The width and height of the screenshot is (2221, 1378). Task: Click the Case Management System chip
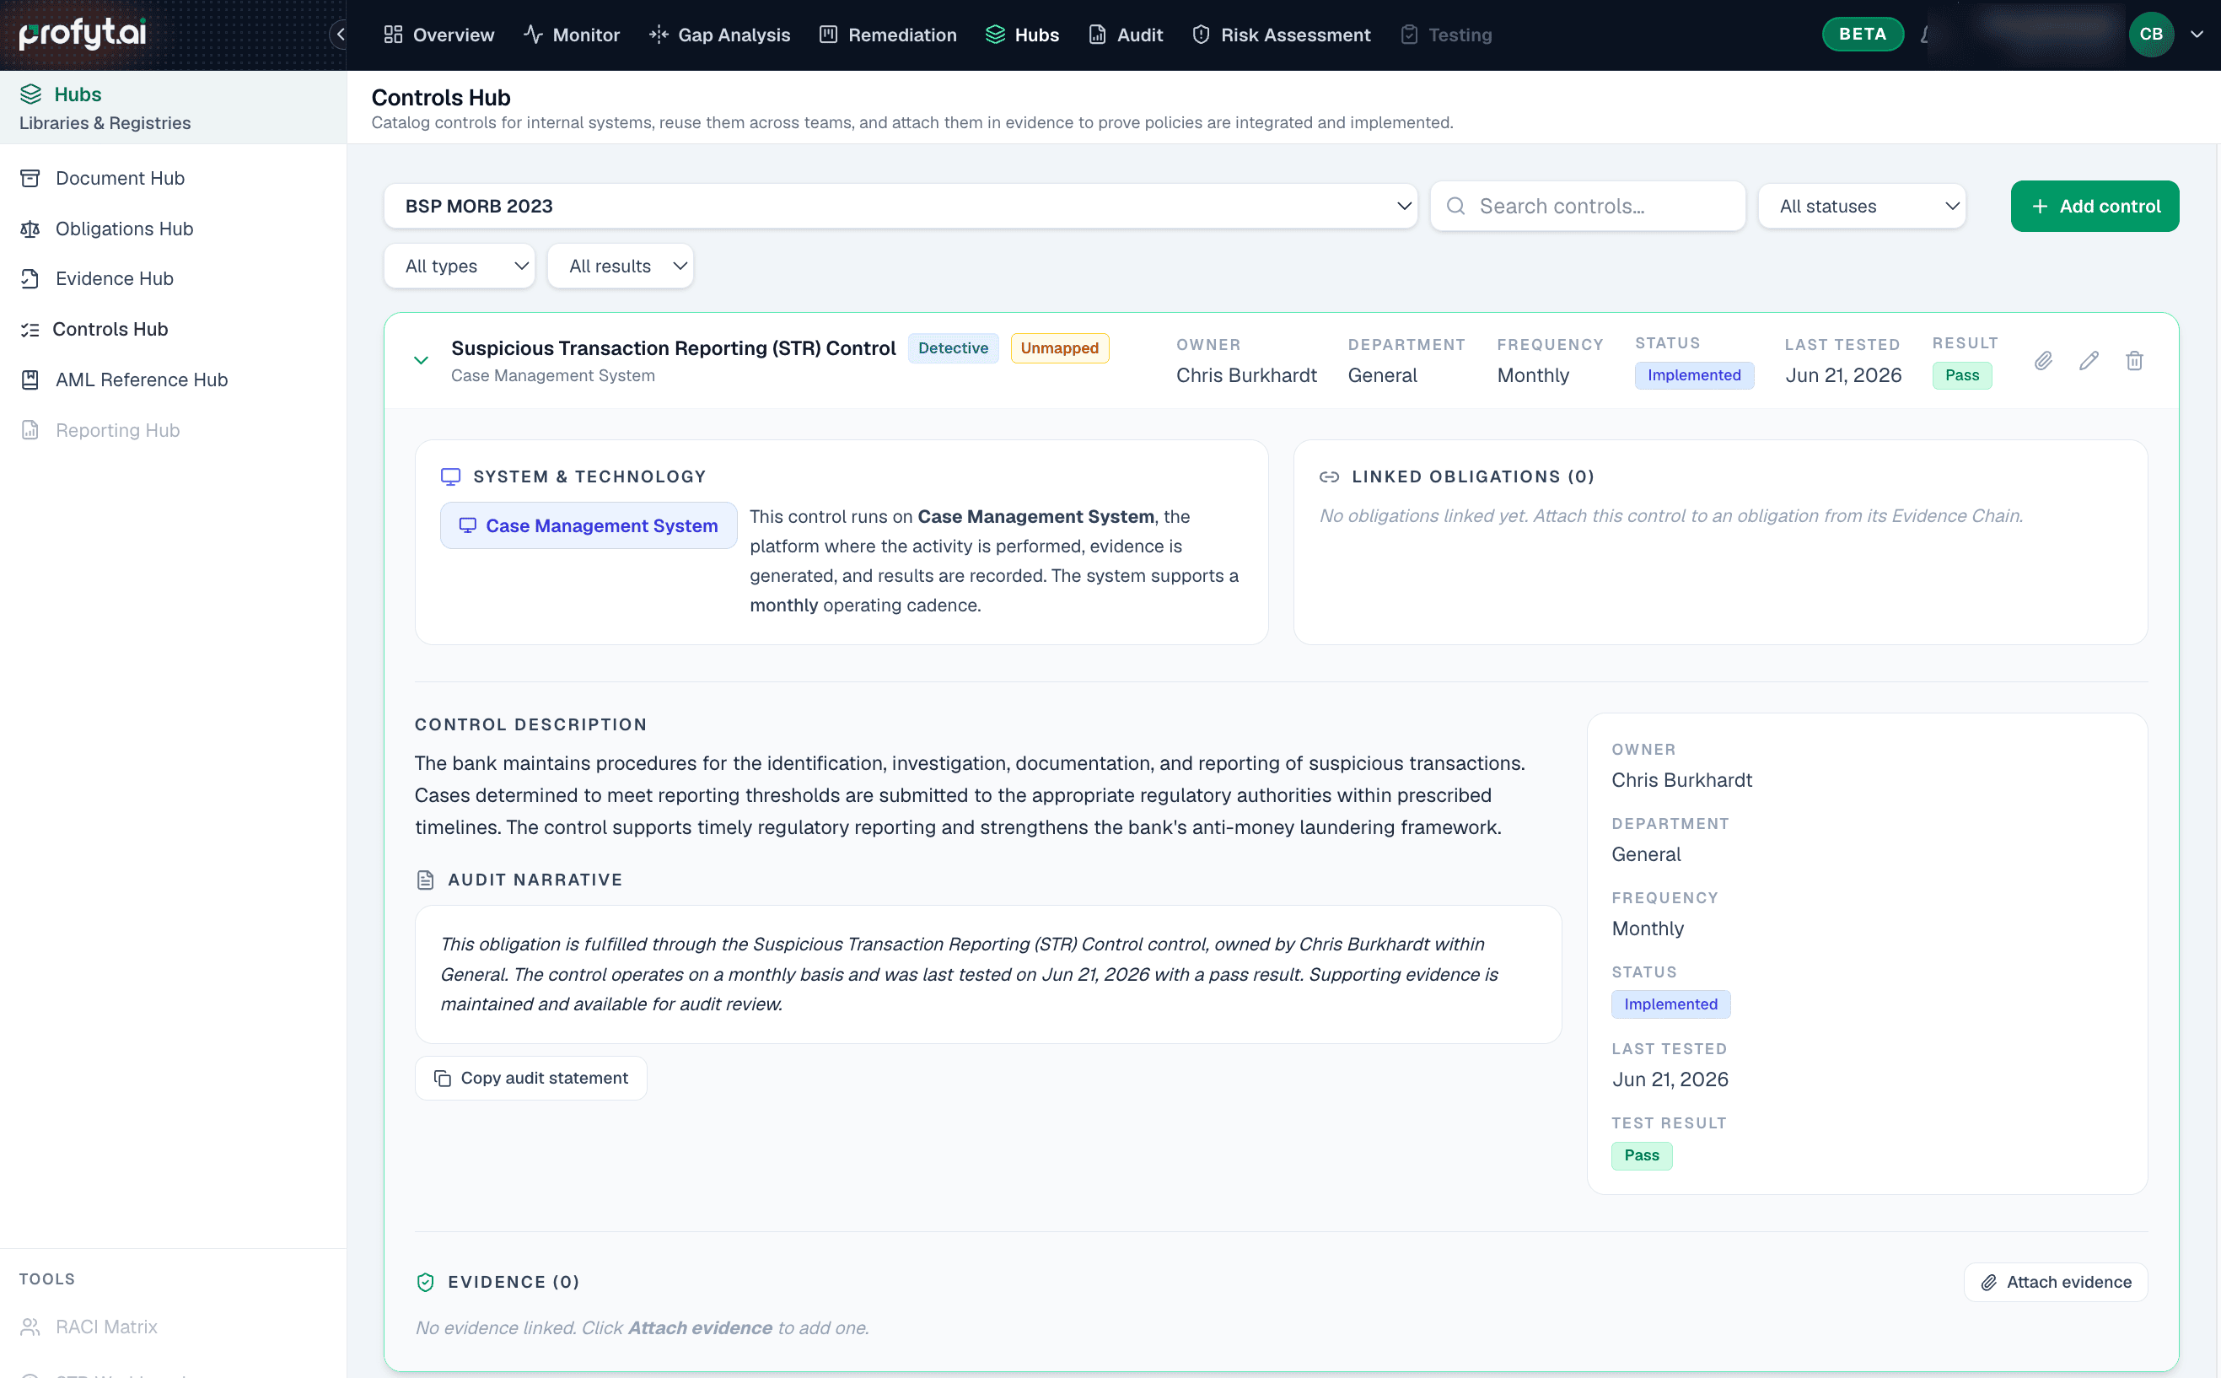point(589,526)
